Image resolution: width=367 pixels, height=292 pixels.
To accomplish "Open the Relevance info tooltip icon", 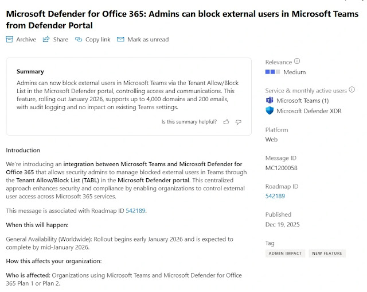I will click(x=297, y=61).
